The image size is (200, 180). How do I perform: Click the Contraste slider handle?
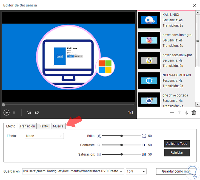[x=121, y=145]
